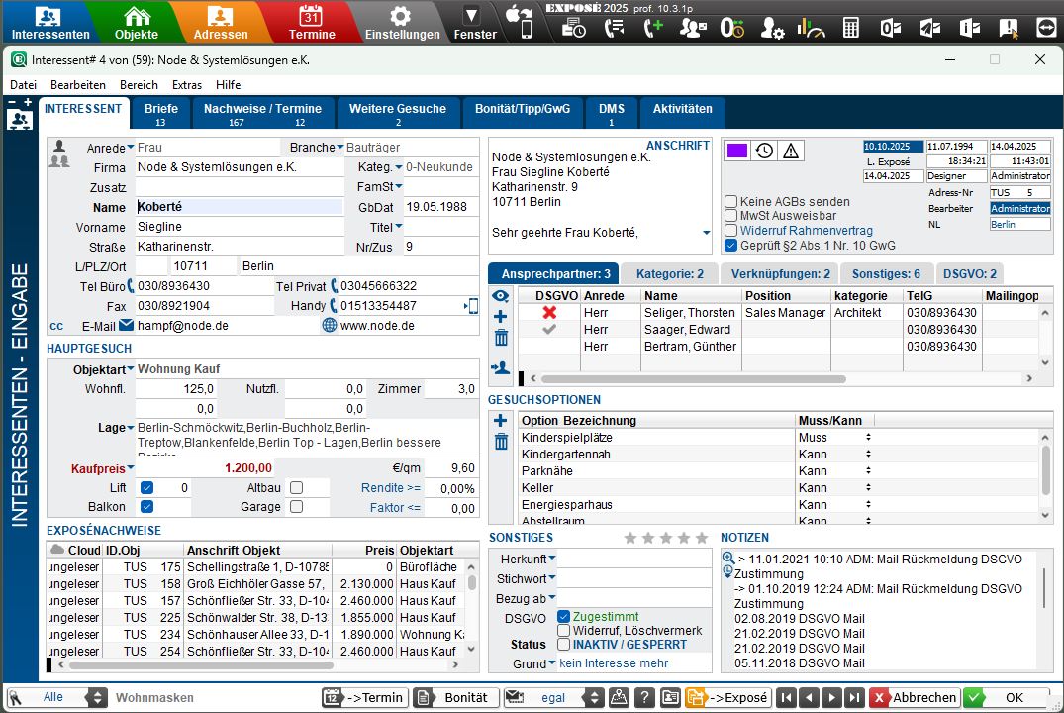Open the statistics chart gauge icon
Viewport: 1064px width, 713px height.
[811, 28]
